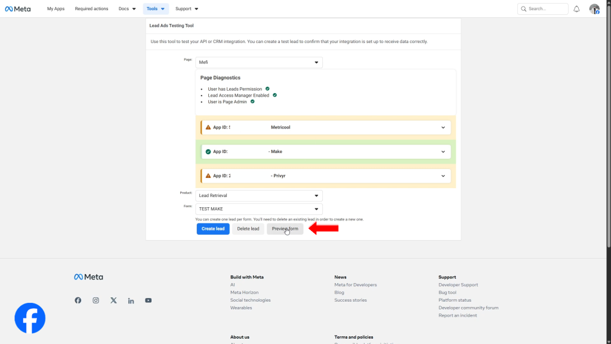Click the Meta logo in top navigation
Viewport: 611px width, 344px height.
pos(17,8)
